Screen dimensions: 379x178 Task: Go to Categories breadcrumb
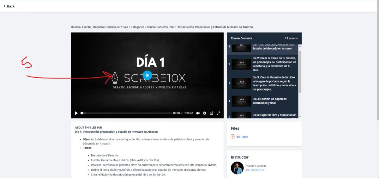(138, 27)
